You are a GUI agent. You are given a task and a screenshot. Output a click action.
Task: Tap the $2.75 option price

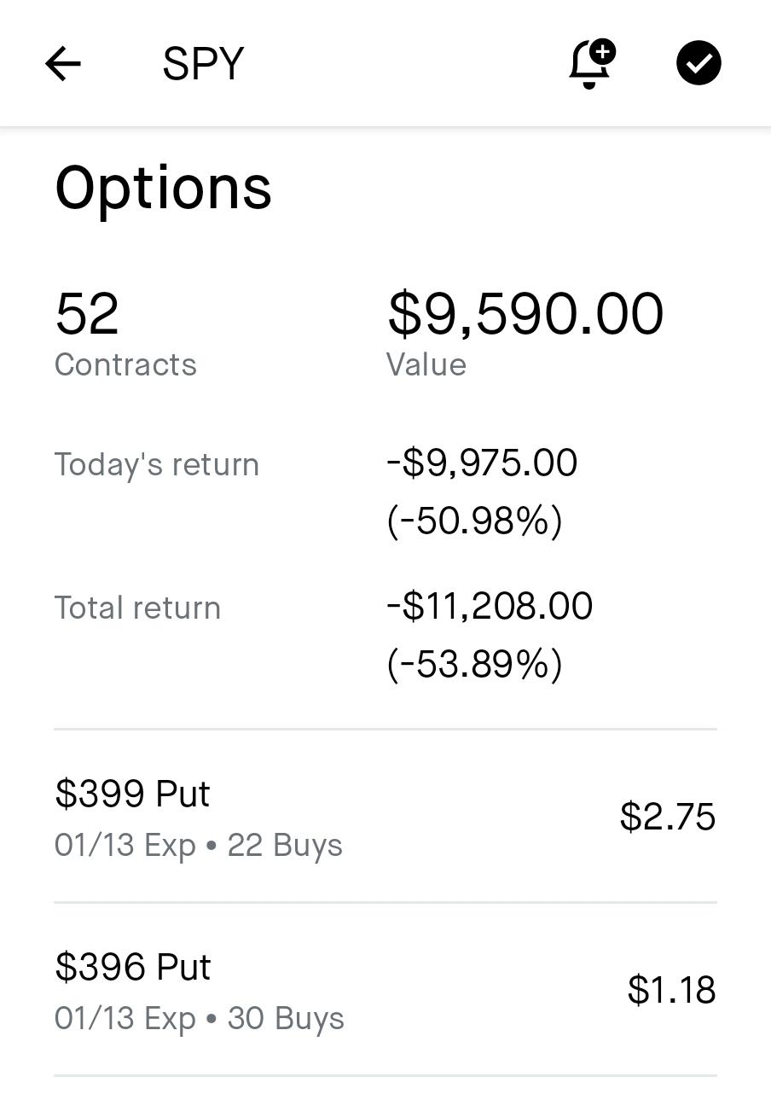667,817
